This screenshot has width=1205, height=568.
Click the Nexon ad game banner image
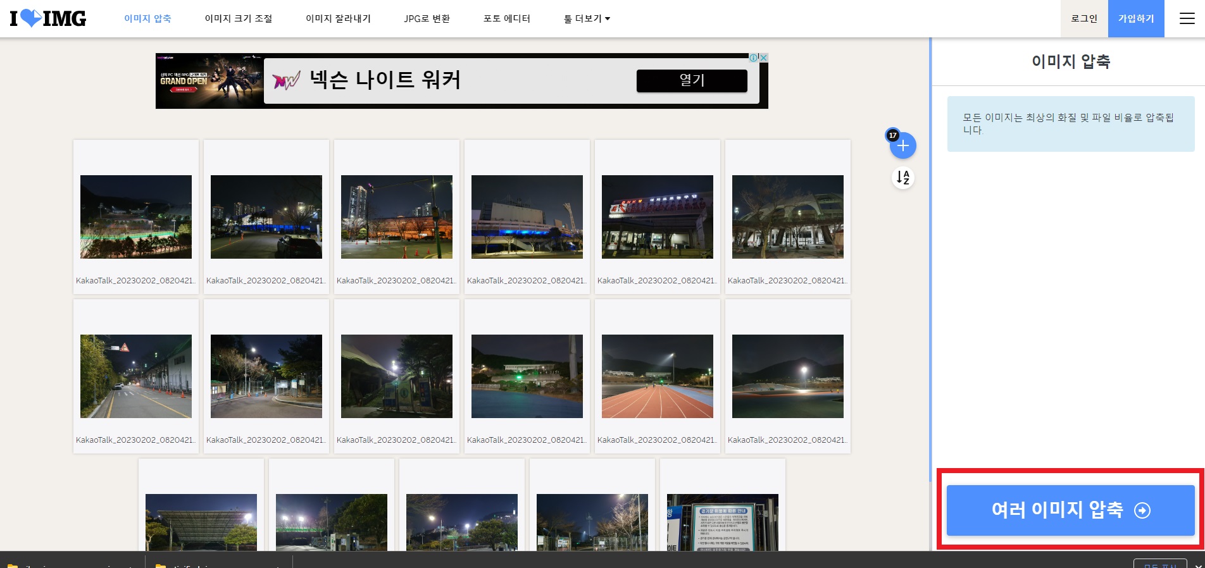[x=209, y=81]
